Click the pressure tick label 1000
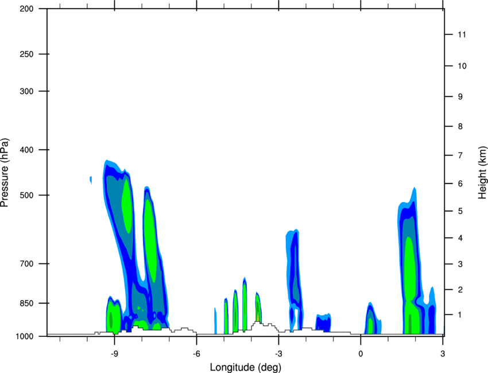The height and width of the screenshot is (373, 488). click(x=24, y=336)
